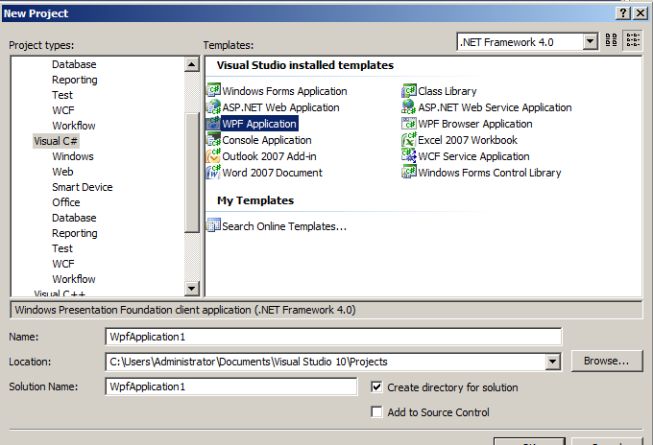
Task: Open the Location path dropdown arrow
Action: [x=552, y=362]
